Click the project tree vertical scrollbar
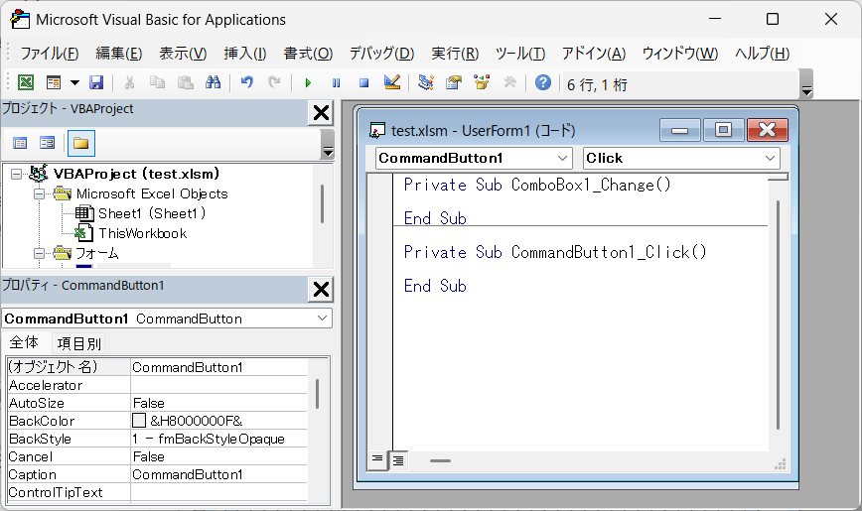This screenshot has width=862, height=511. click(322, 203)
